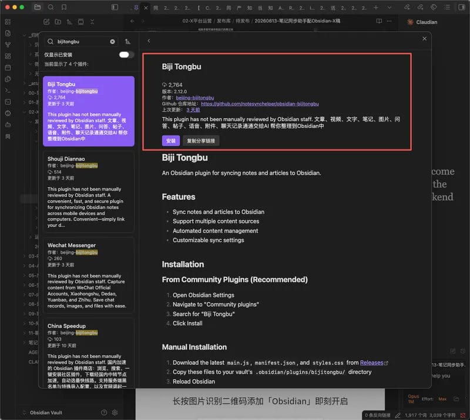
Task: Open help icon beside Obsidian Vault
Action: [104, 412]
